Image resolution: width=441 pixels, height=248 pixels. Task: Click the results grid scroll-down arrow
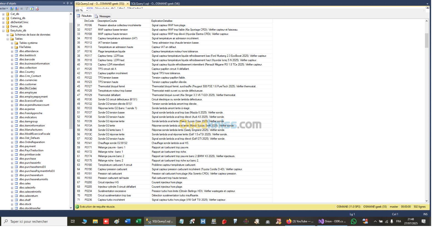(x=427, y=201)
